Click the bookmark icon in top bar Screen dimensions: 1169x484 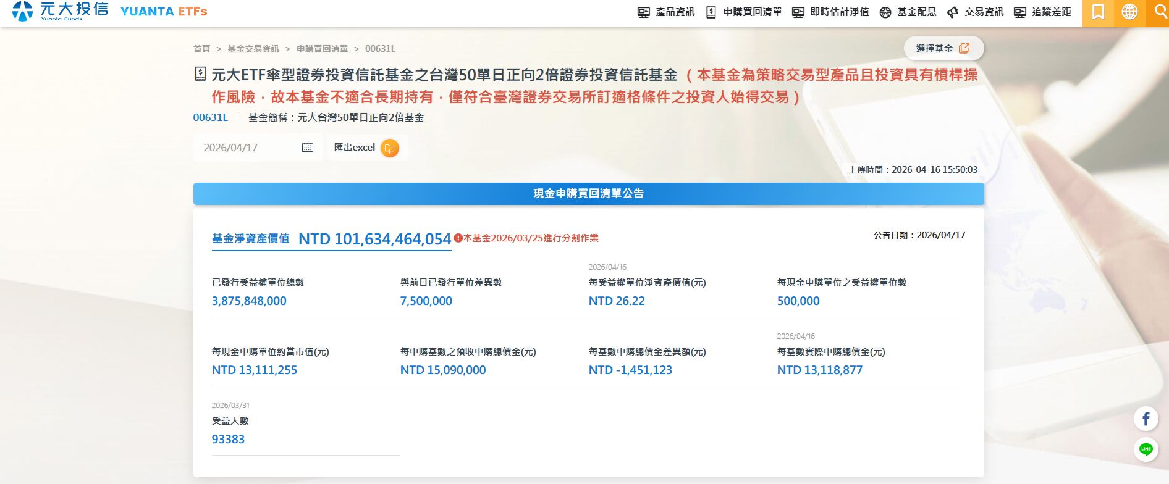[x=1098, y=12]
